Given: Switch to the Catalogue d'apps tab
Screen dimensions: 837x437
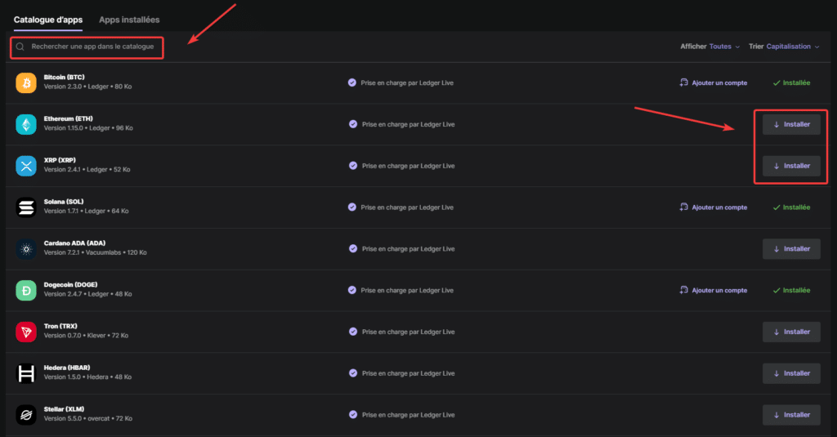Looking at the screenshot, I should click(48, 20).
